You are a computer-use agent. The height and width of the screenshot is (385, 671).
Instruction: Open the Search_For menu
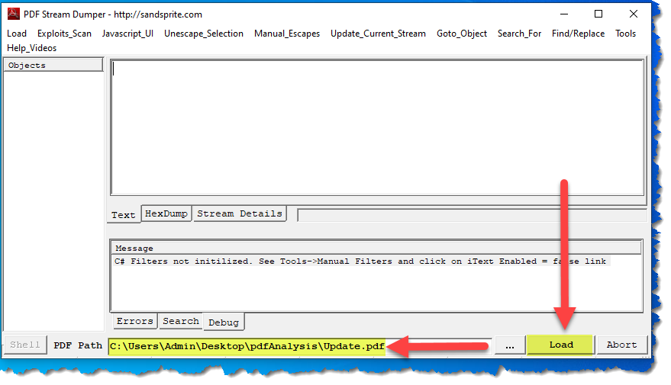[x=519, y=34]
